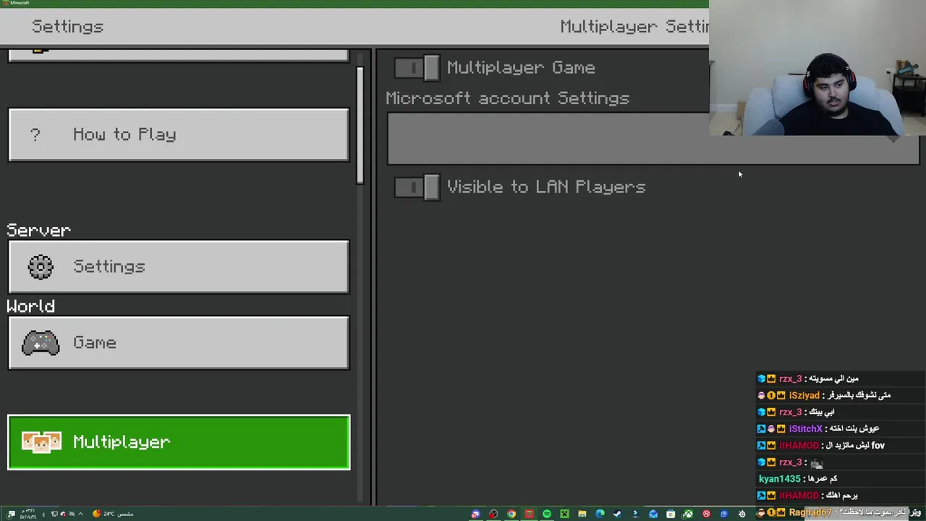Open Steam from the taskbar
The width and height of the screenshot is (926, 521).
point(617,514)
